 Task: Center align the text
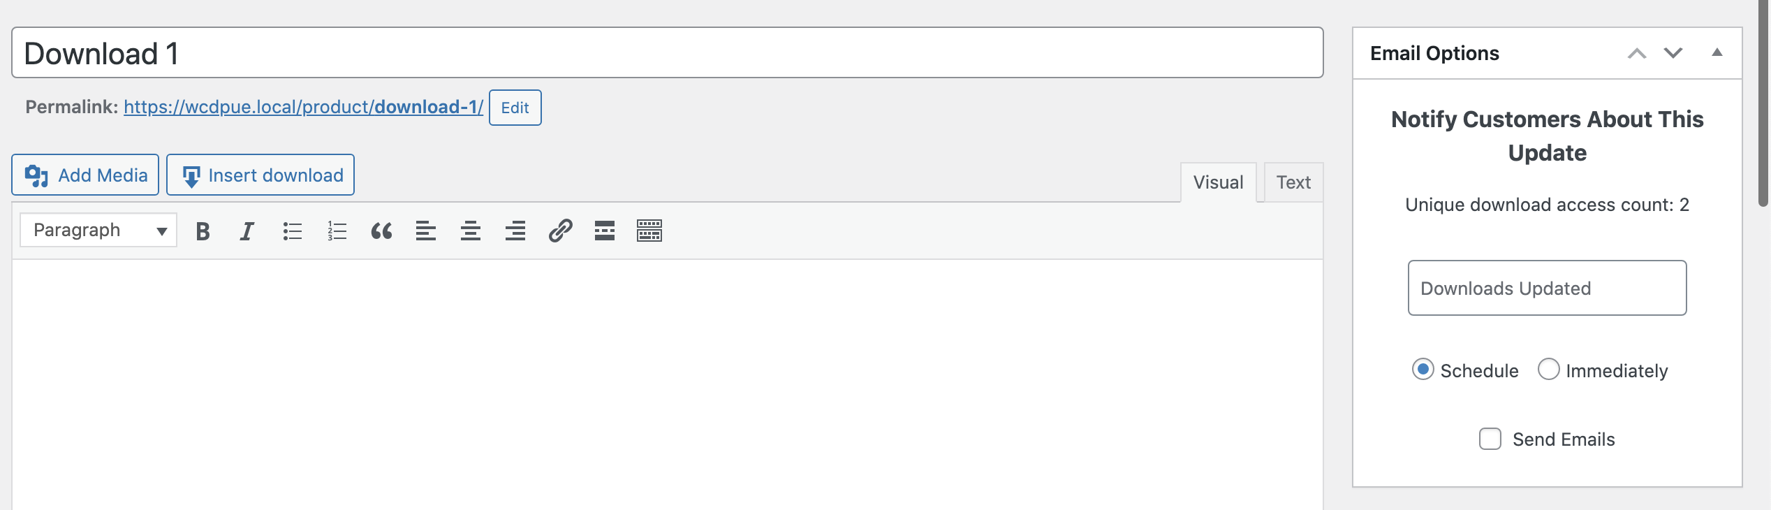coord(471,231)
